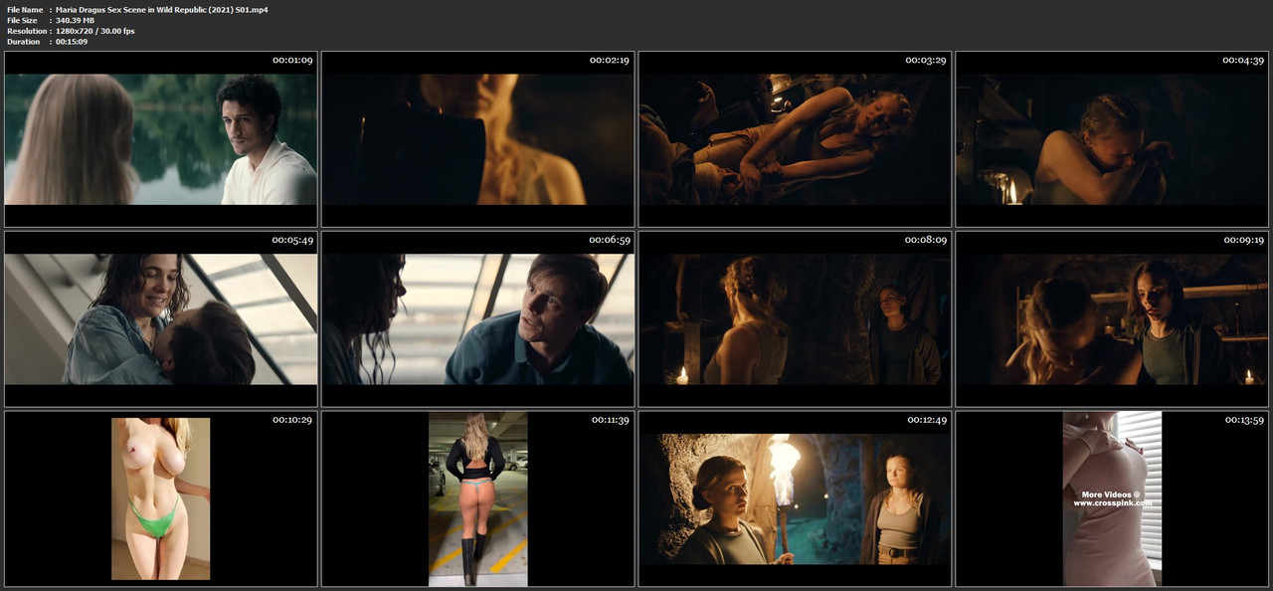Click the torch-lit frame stamped 00:12:49
1273x591 pixels.
point(795,498)
